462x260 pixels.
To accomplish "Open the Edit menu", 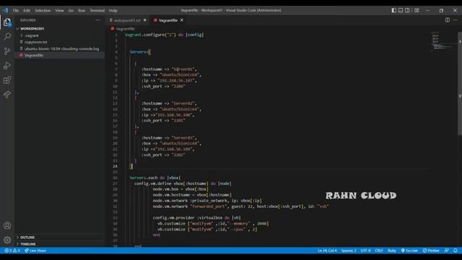I will [27, 10].
